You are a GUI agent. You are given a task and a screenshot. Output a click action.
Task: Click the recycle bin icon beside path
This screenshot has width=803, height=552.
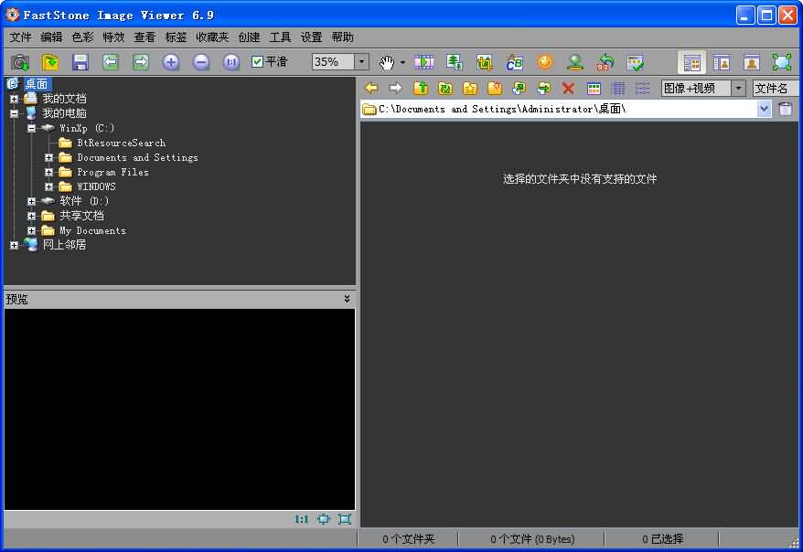[x=786, y=109]
